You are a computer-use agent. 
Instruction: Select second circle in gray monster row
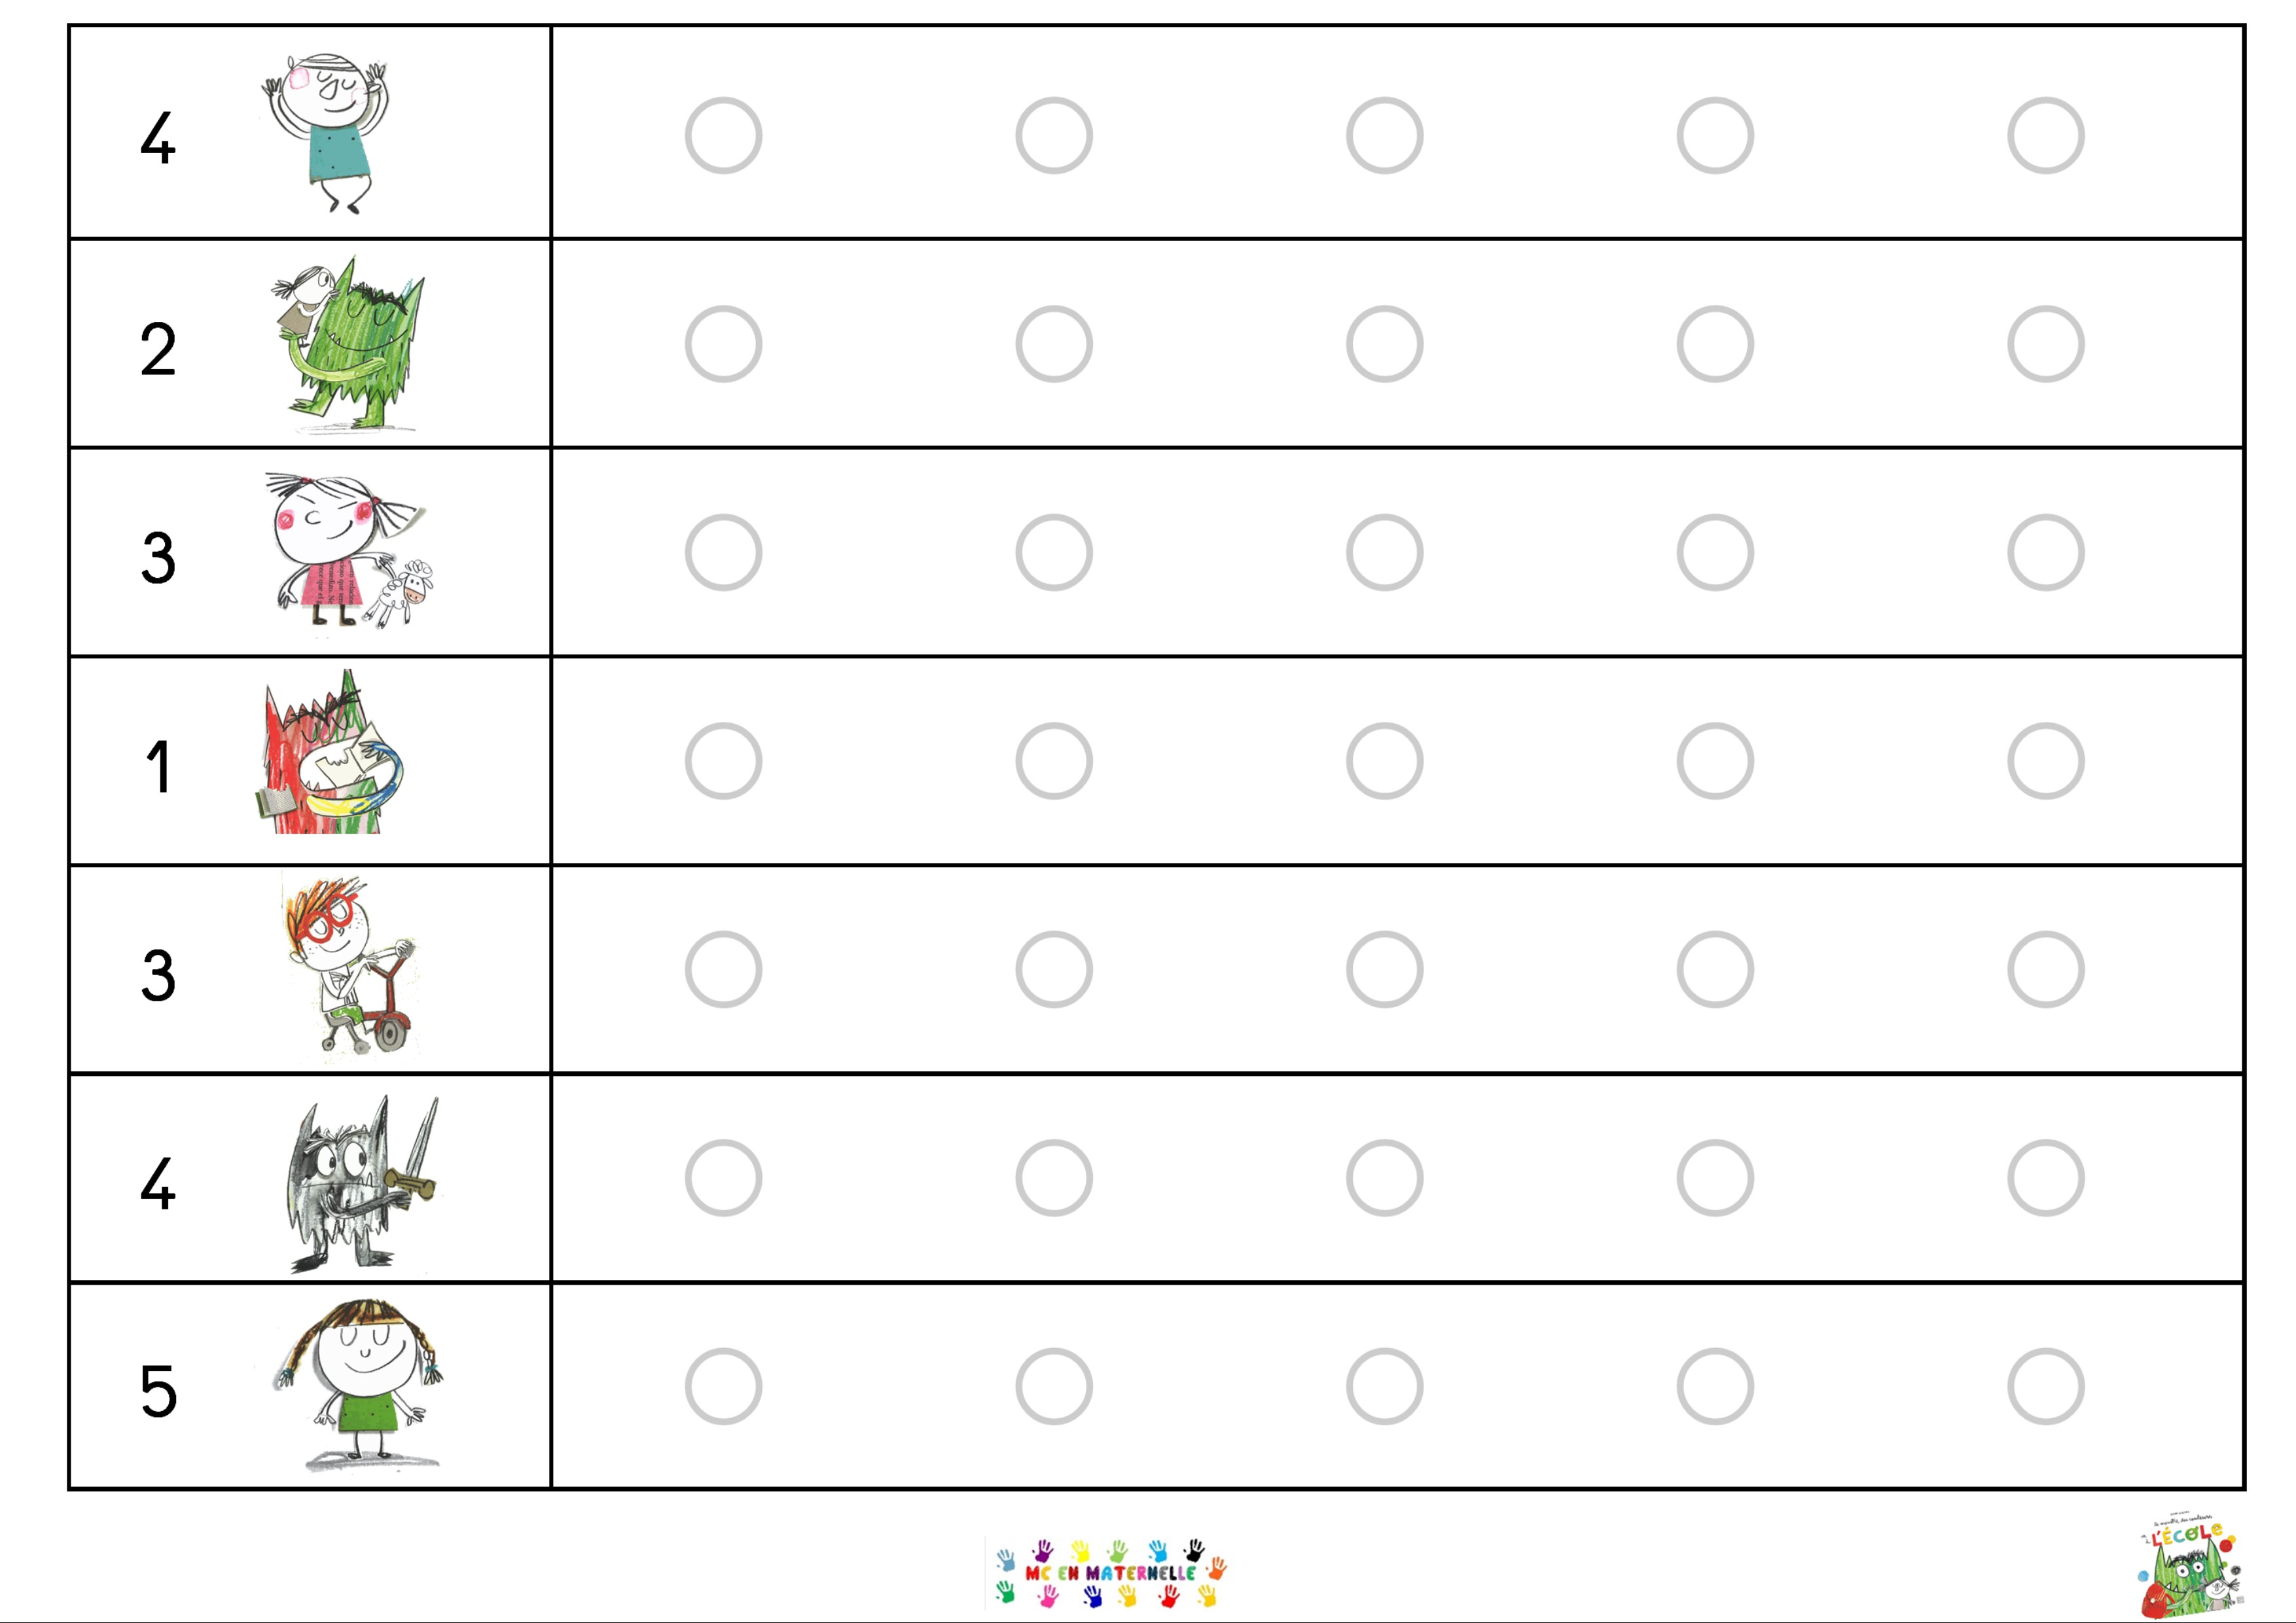[x=1054, y=1178]
